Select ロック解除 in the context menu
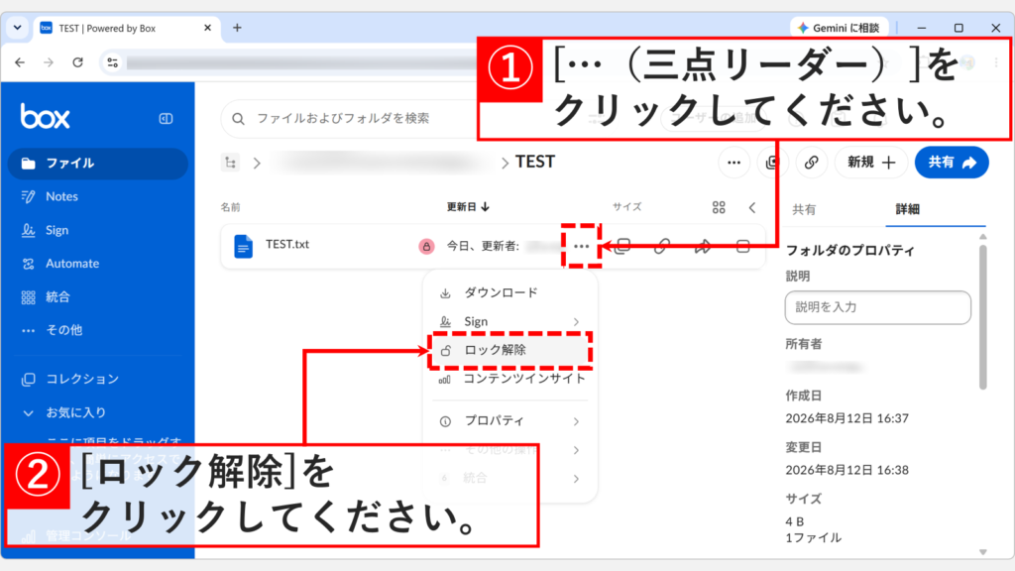The height and width of the screenshot is (571, 1015). [x=510, y=350]
